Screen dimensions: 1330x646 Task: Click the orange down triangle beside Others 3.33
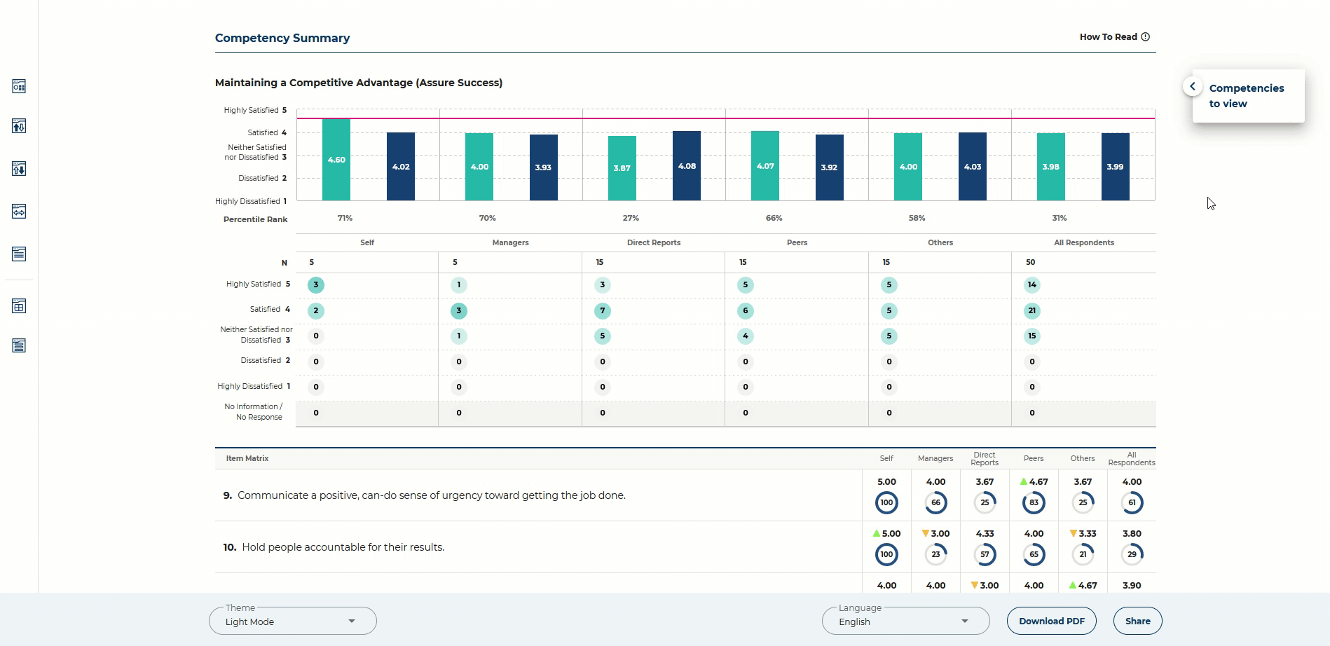[1073, 534]
